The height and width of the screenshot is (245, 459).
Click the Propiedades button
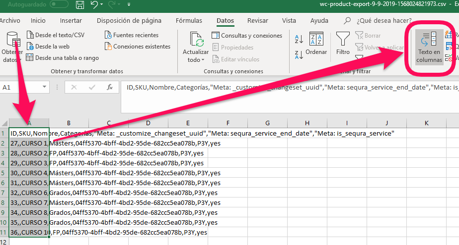click(x=232, y=47)
